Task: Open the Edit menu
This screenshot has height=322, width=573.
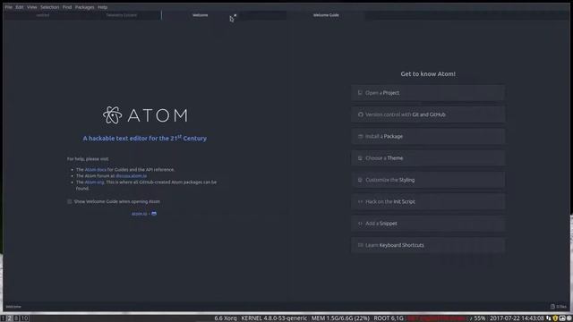Action: tap(20, 7)
